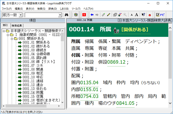Click the tree vertical scrollbar thumb
Viewport: 173px width, 114px height.
point(63,37)
